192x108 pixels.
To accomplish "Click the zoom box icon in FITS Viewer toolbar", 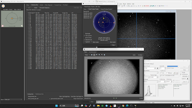I will click(102, 55).
